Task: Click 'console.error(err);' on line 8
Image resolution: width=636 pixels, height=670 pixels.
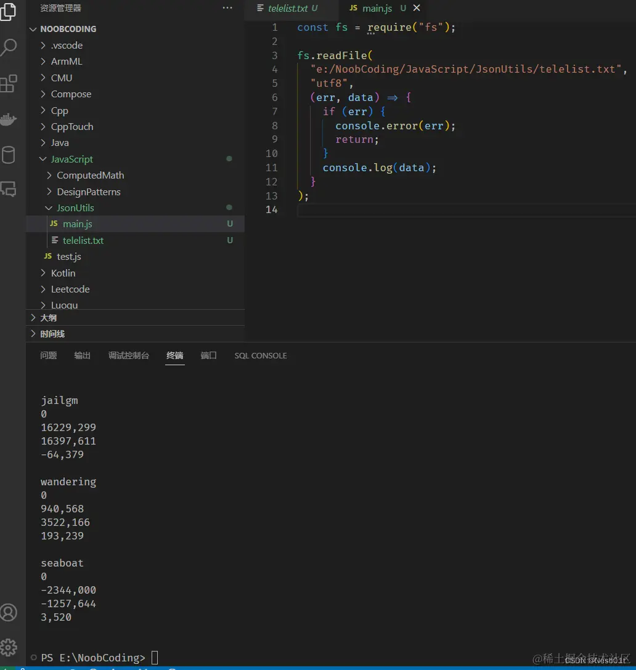Action: 395,126
